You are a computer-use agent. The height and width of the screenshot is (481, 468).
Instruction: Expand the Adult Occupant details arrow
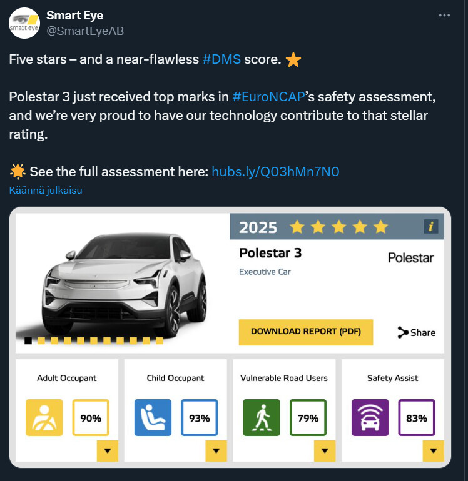click(108, 450)
